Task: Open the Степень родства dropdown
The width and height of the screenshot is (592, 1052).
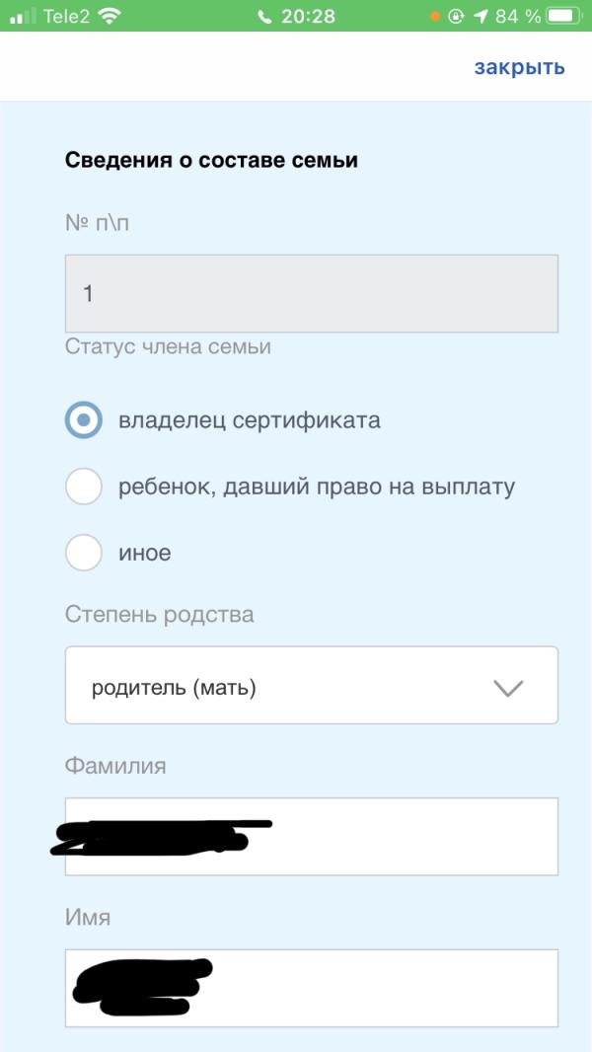Action: [312, 685]
